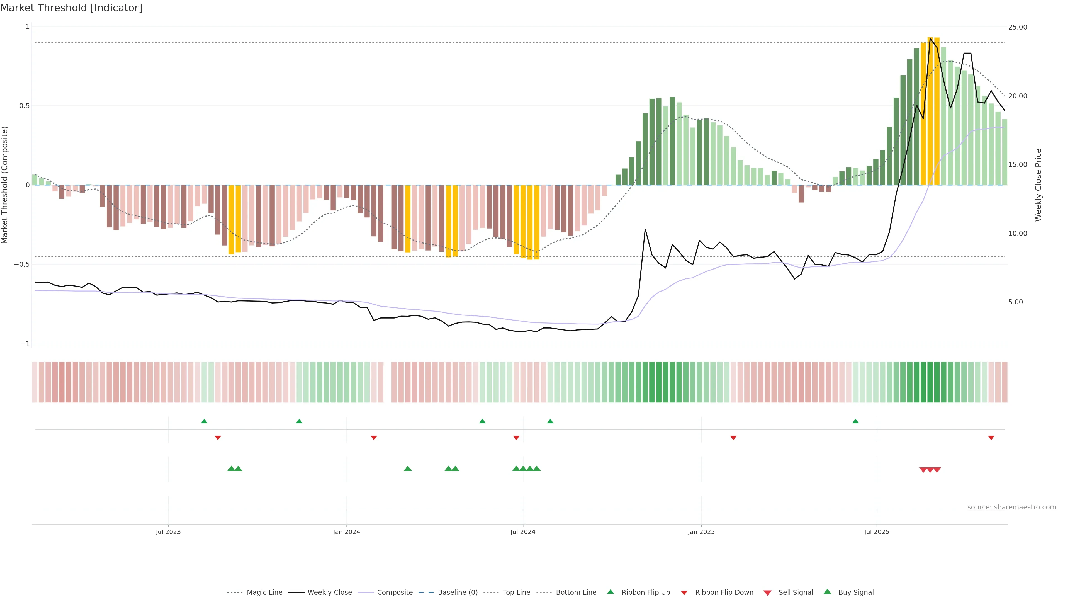Click the Ribbon Flip Up legend triangle icon

(610, 592)
